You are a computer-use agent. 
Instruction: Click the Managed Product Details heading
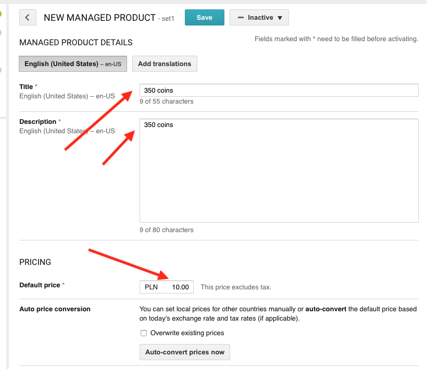(x=76, y=43)
